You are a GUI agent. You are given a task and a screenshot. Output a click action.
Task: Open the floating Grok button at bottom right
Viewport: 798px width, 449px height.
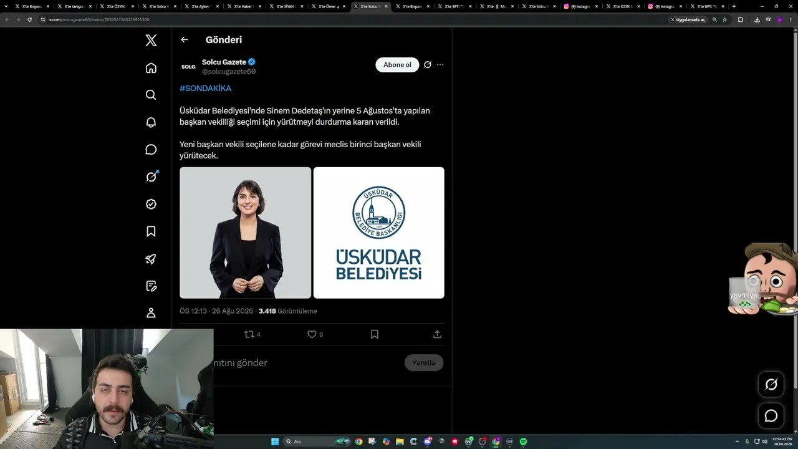(771, 385)
